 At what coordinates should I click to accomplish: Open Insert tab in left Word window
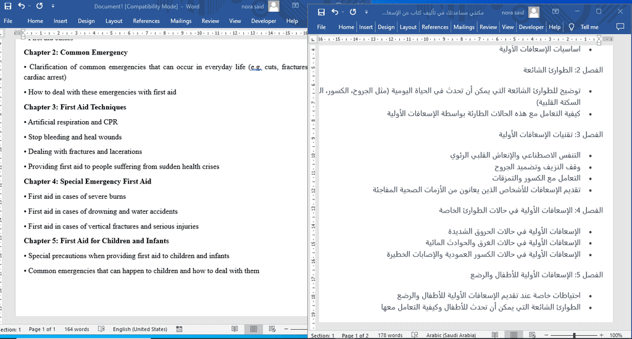click(60, 21)
